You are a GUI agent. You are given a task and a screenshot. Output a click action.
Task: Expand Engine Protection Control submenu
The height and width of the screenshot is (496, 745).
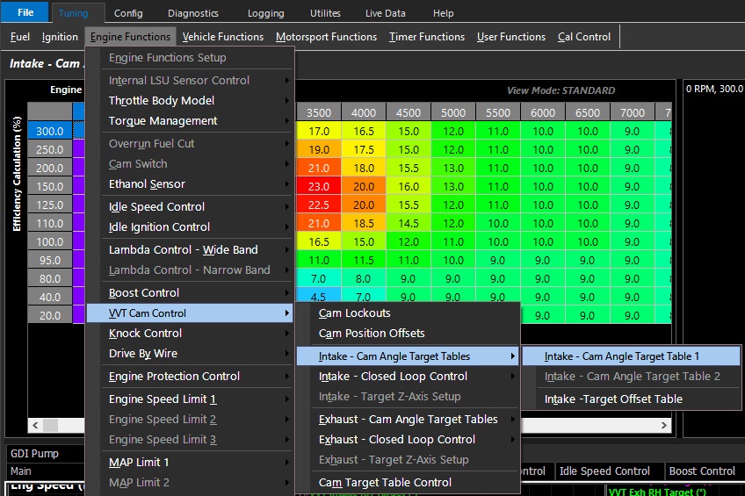[189, 377]
